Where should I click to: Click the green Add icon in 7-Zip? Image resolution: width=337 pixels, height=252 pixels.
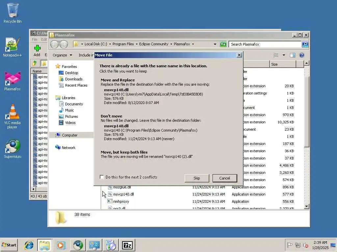coord(37,49)
